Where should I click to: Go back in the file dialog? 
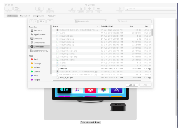pos(31,21)
